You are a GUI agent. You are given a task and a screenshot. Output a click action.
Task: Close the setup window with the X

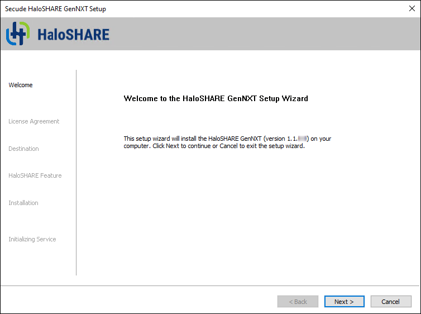coord(412,8)
